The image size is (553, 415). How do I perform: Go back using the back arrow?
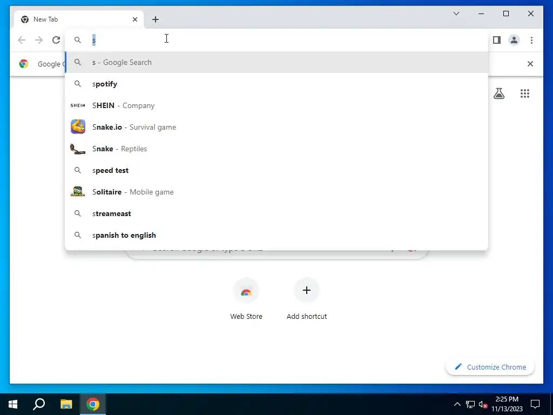(22, 40)
